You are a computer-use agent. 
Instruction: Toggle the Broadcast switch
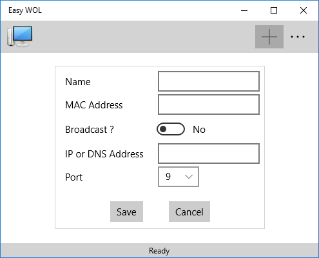coord(171,129)
